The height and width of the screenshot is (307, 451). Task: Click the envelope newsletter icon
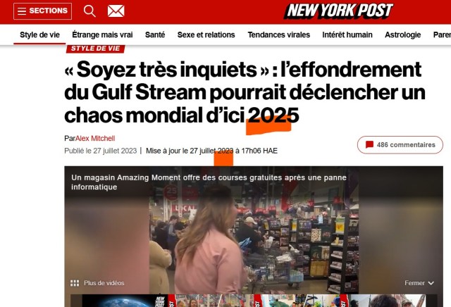[116, 11]
